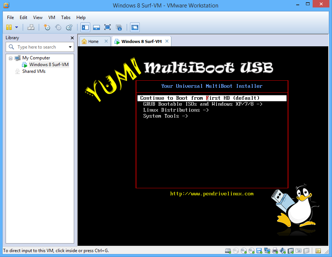Toggle the thumbnail bar icon

[x=97, y=27]
